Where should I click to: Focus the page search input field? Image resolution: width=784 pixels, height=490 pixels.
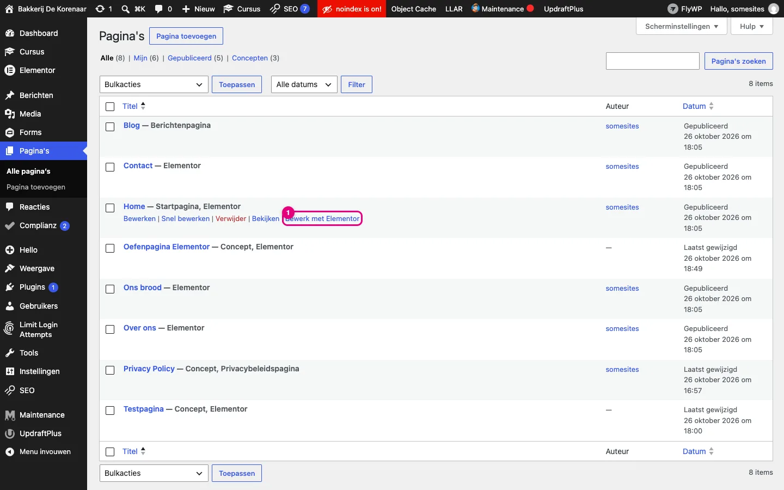[653, 61]
